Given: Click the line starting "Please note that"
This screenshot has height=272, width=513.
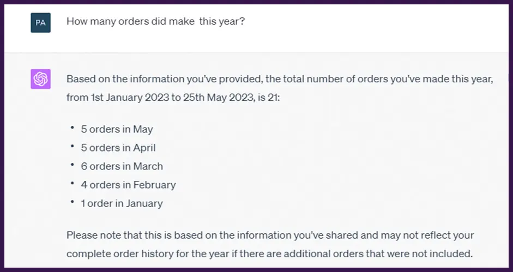Looking at the screenshot, I should click(270, 235).
